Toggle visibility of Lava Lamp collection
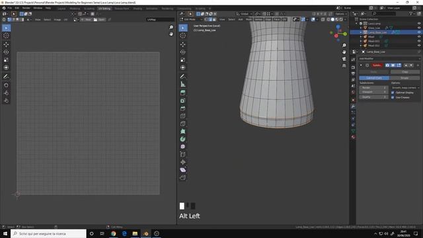This screenshot has height=238, width=423. pyautogui.click(x=419, y=24)
